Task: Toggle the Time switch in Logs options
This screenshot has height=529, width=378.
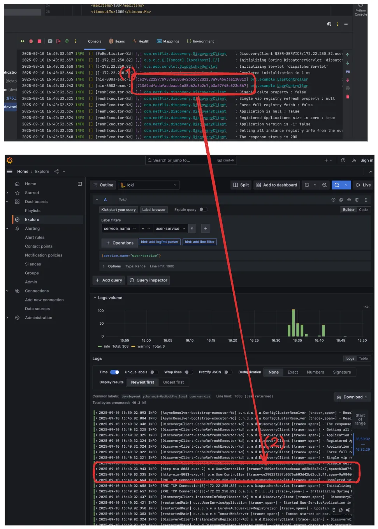Action: point(114,372)
